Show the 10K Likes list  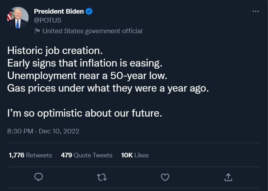135,155
